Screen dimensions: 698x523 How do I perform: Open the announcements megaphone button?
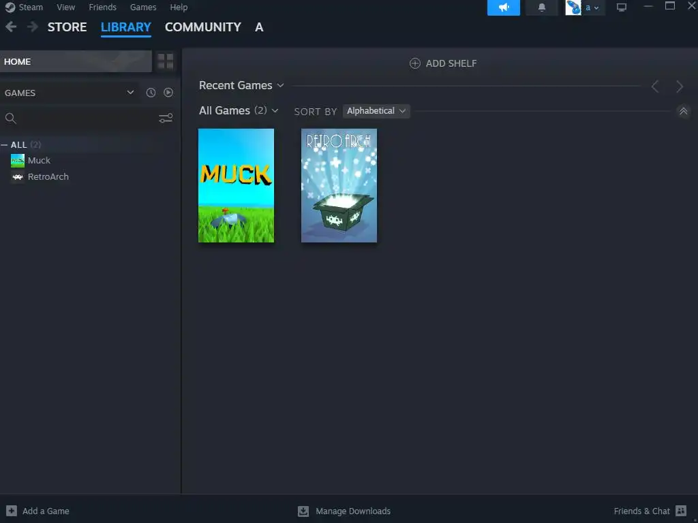point(504,7)
